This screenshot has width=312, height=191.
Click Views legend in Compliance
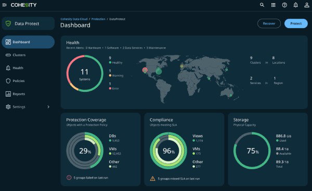point(198,138)
